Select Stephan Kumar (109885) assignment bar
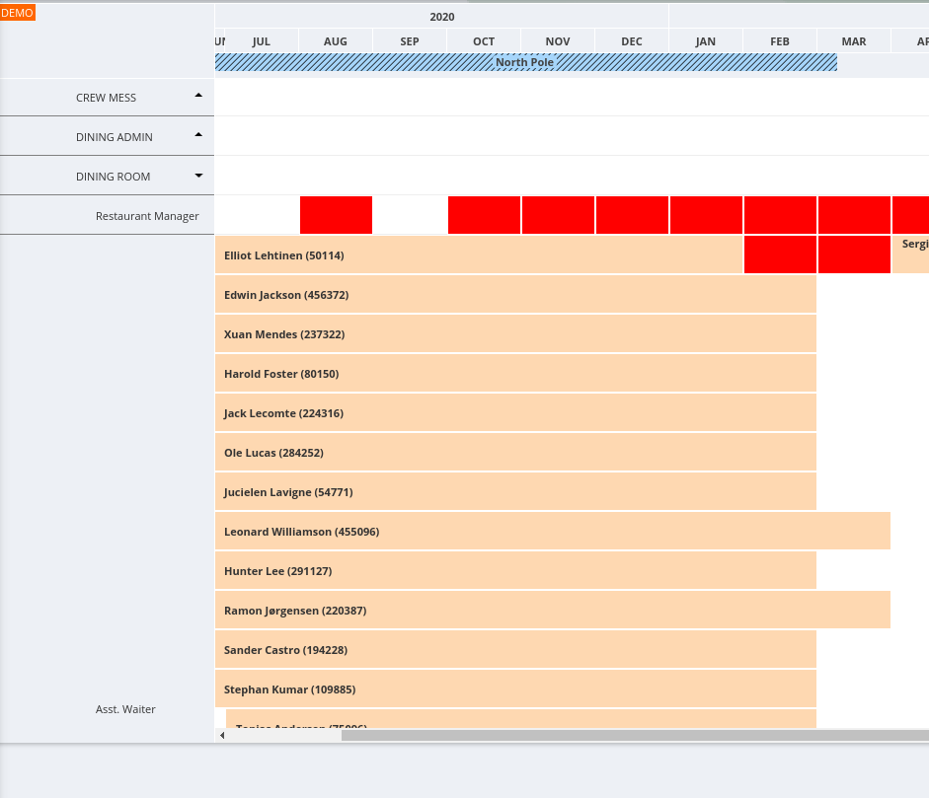This screenshot has height=798, width=929. pos(515,689)
